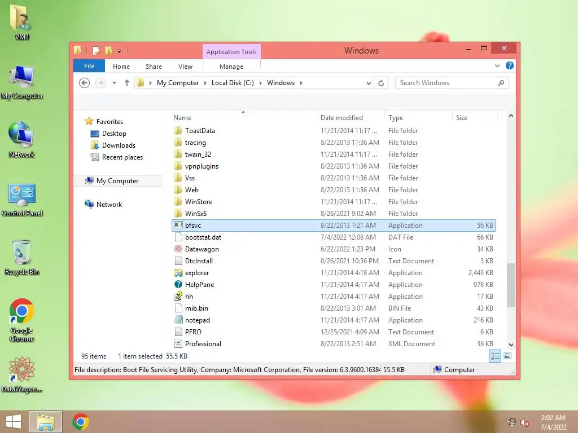Open recent locations dropdown arrow
The image size is (578, 433).
114,83
